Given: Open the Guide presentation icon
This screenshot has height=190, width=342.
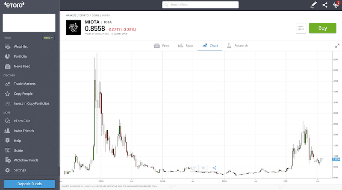Looking at the screenshot, I should tap(8, 150).
